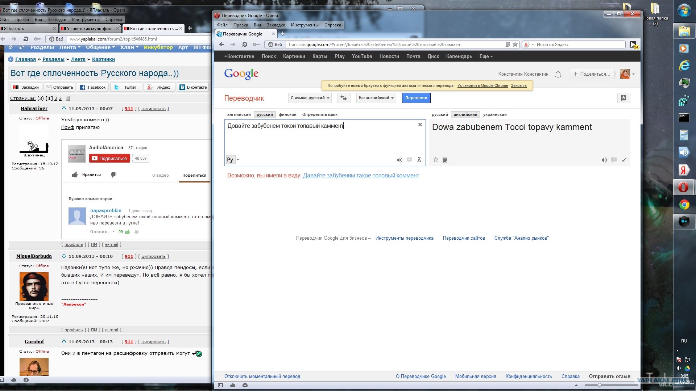Click the blue Перевести button

(416, 98)
